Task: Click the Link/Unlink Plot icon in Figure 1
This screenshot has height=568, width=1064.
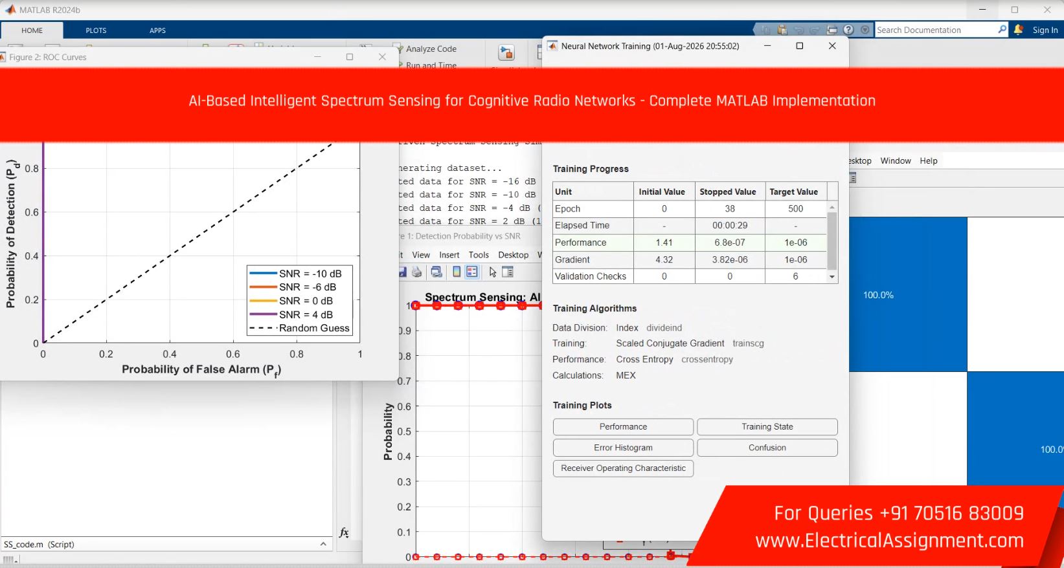Action: (x=436, y=272)
